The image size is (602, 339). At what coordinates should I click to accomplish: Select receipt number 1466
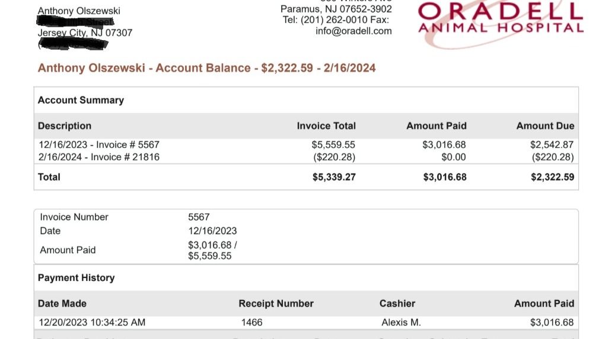point(251,322)
